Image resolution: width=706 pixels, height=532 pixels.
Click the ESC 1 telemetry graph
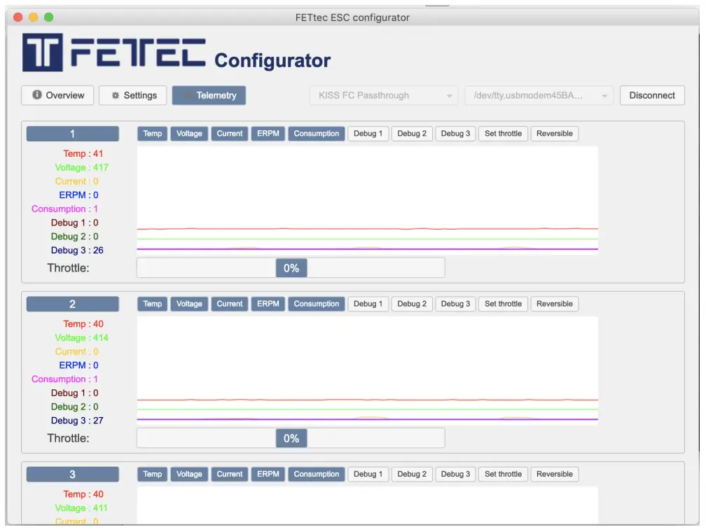coord(368,200)
